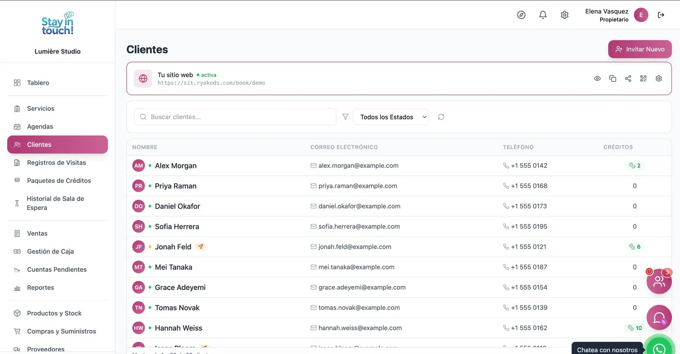Open the floating clients button with badge 3
The width and height of the screenshot is (680, 354).
point(659,281)
